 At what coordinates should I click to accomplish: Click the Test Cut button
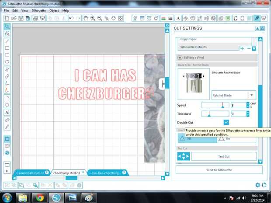tap(224, 156)
